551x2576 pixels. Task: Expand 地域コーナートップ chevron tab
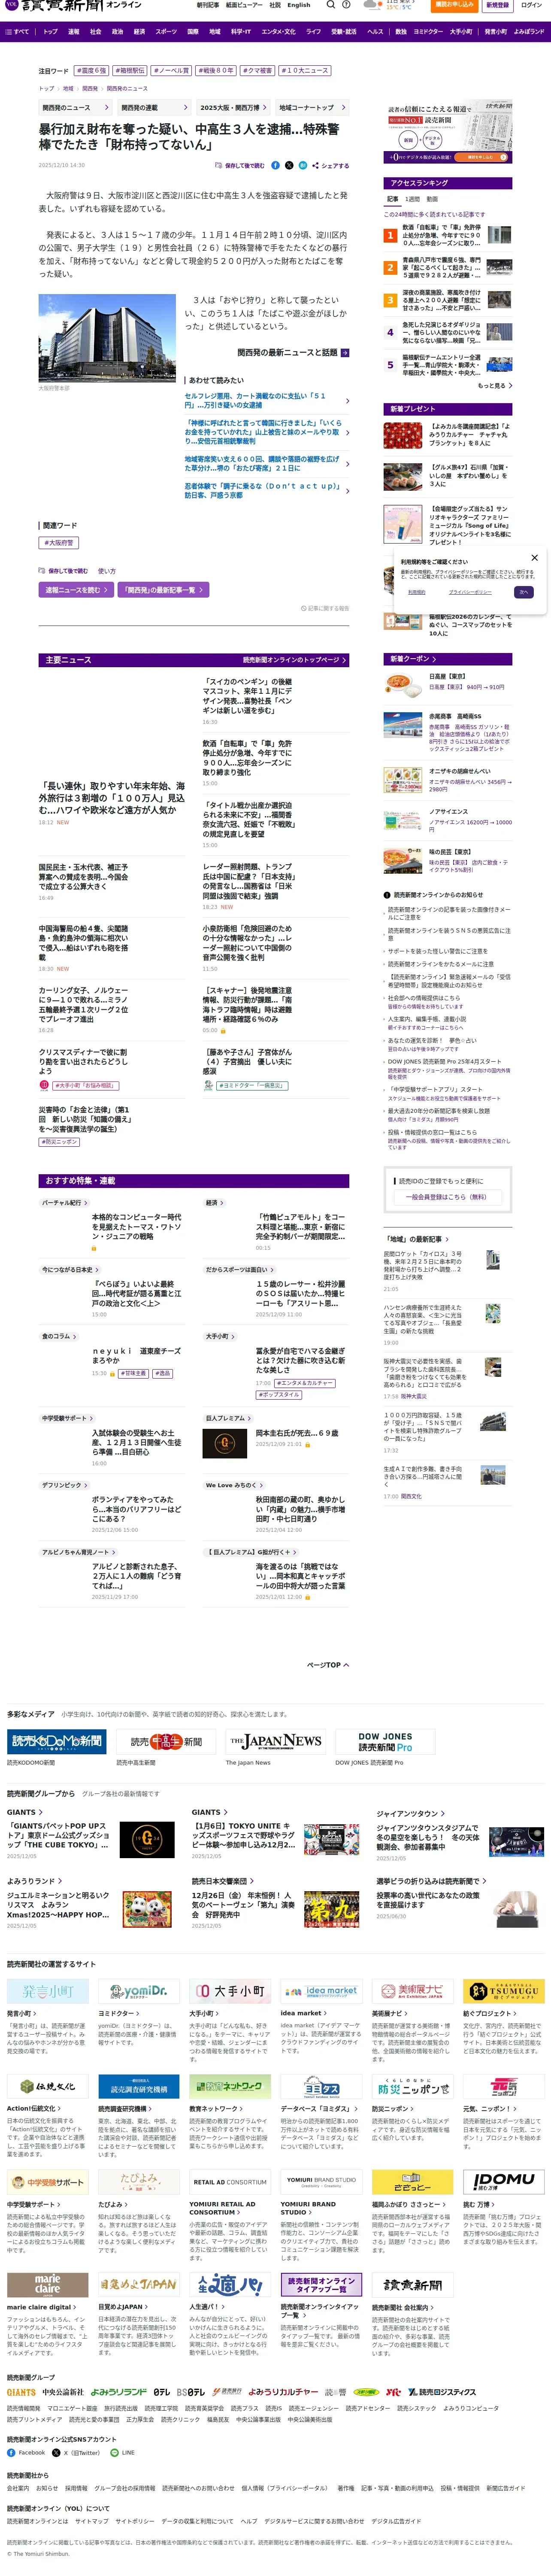312,107
